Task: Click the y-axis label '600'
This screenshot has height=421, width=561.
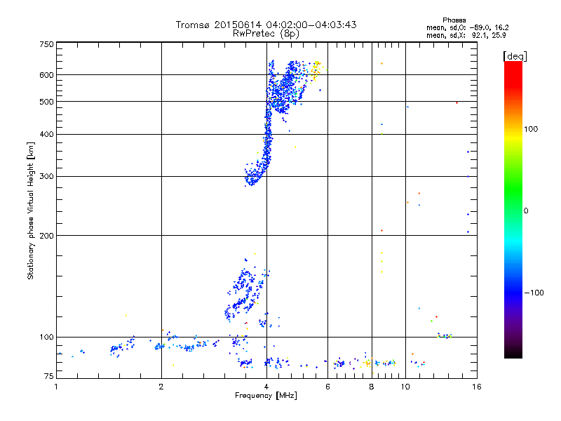Action: pos(46,75)
